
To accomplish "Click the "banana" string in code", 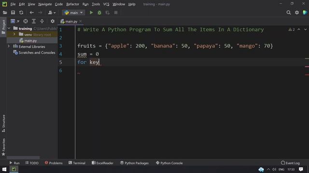I will (163, 46).
